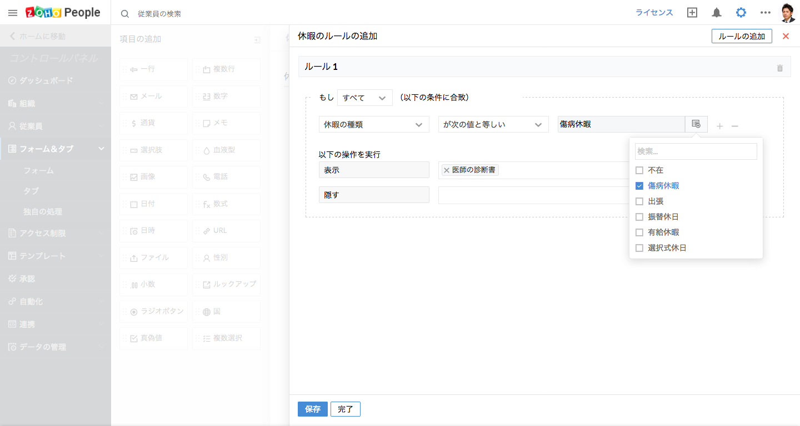Viewport: 800px width, 426px height.
Task: Click the notification bell icon
Action: point(717,13)
